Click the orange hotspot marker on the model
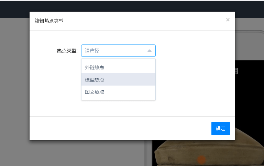 (x=201, y=159)
